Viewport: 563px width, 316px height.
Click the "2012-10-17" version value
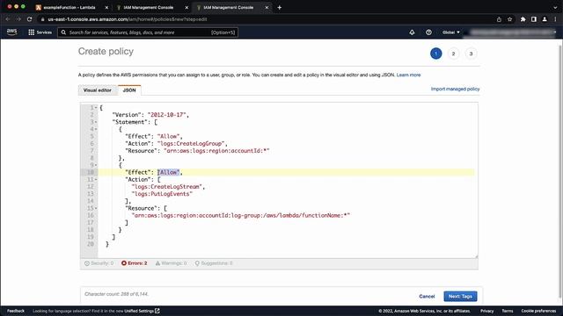[166, 115]
